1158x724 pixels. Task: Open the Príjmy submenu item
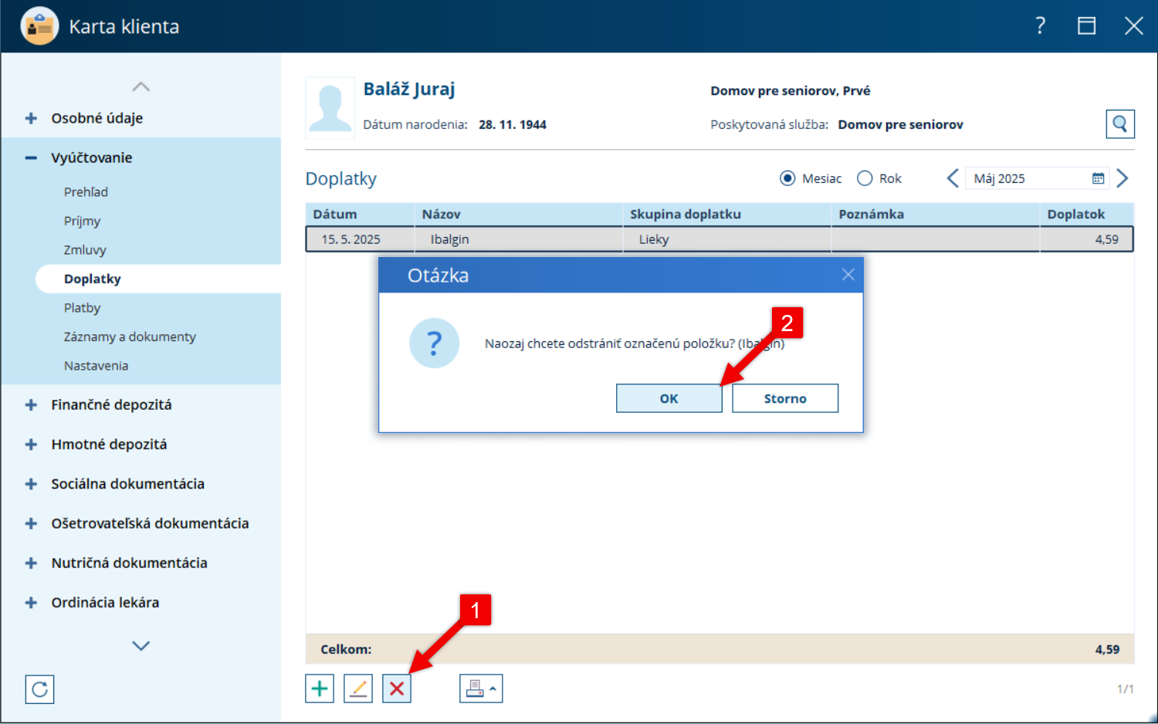[x=82, y=221]
